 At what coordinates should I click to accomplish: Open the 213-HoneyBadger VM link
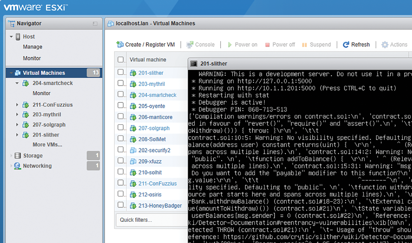point(160,206)
